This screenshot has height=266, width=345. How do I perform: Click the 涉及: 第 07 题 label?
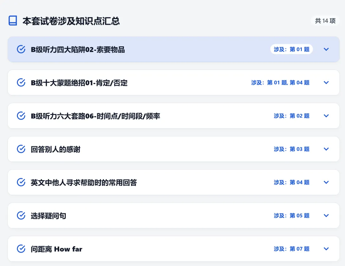coord(292,249)
